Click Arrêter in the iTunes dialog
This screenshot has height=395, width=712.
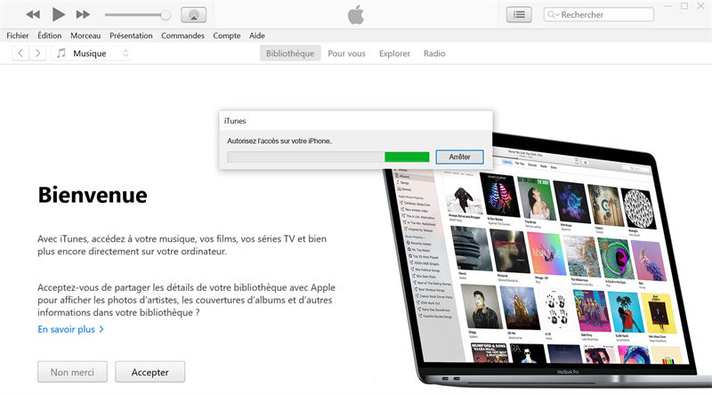(x=459, y=157)
